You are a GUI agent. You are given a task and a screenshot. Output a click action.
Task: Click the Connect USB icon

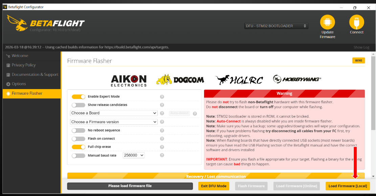tap(356, 22)
